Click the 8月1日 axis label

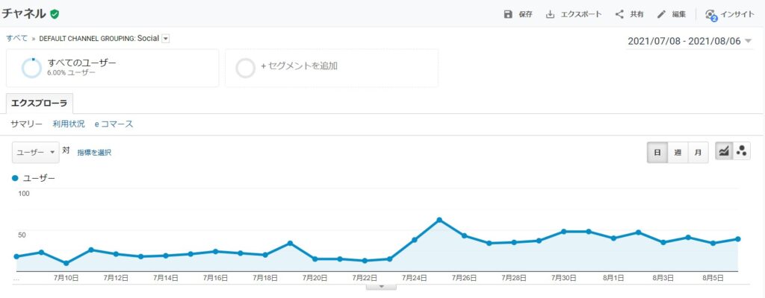pyautogui.click(x=613, y=278)
